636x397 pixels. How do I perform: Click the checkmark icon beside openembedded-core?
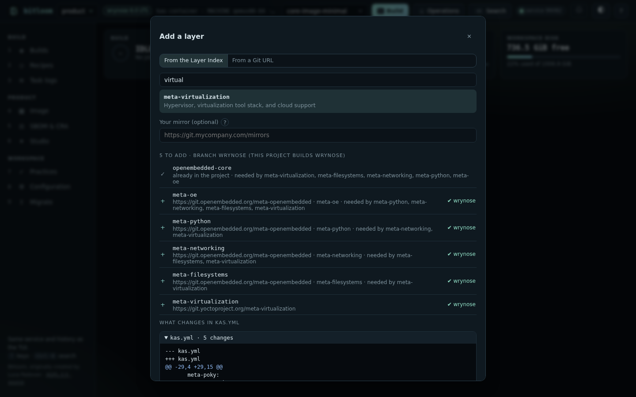163,174
